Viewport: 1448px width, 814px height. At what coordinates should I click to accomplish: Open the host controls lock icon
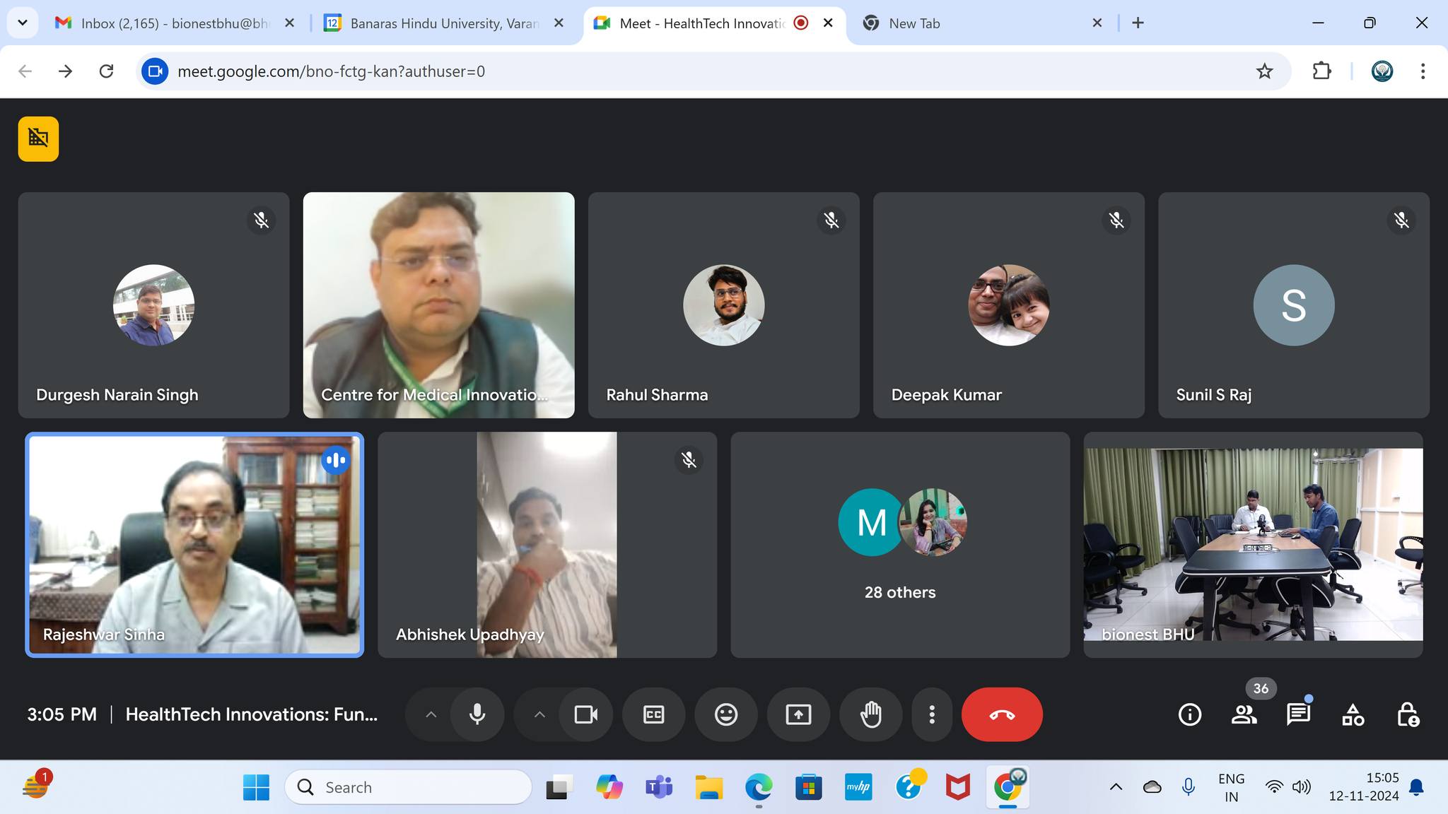[1407, 714]
